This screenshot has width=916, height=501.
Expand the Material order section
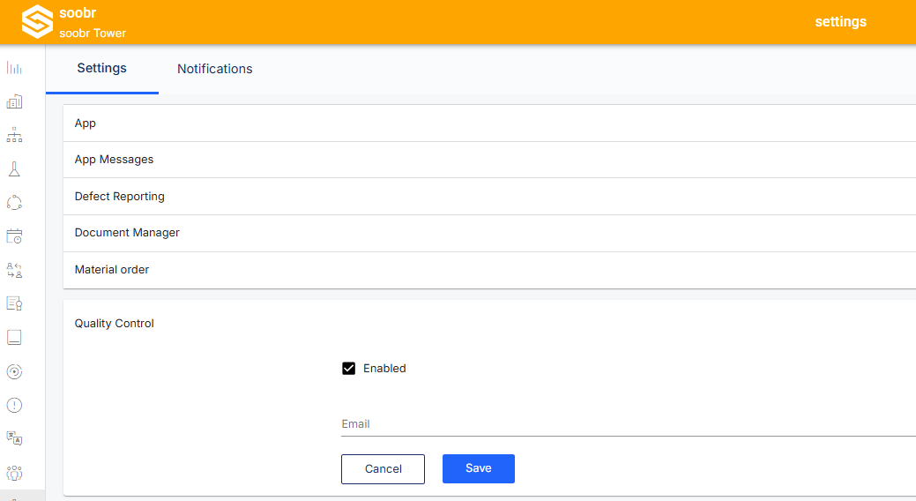(x=489, y=270)
